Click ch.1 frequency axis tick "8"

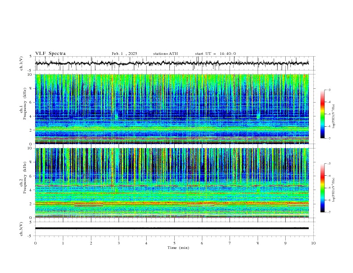coord(31,88)
